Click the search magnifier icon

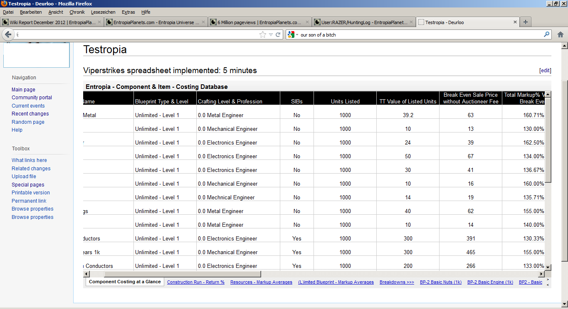(547, 35)
